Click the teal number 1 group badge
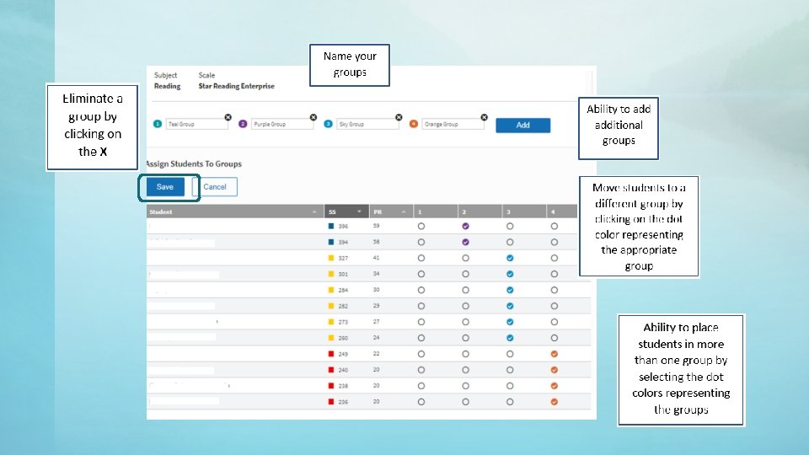809x455 pixels. pos(158,124)
